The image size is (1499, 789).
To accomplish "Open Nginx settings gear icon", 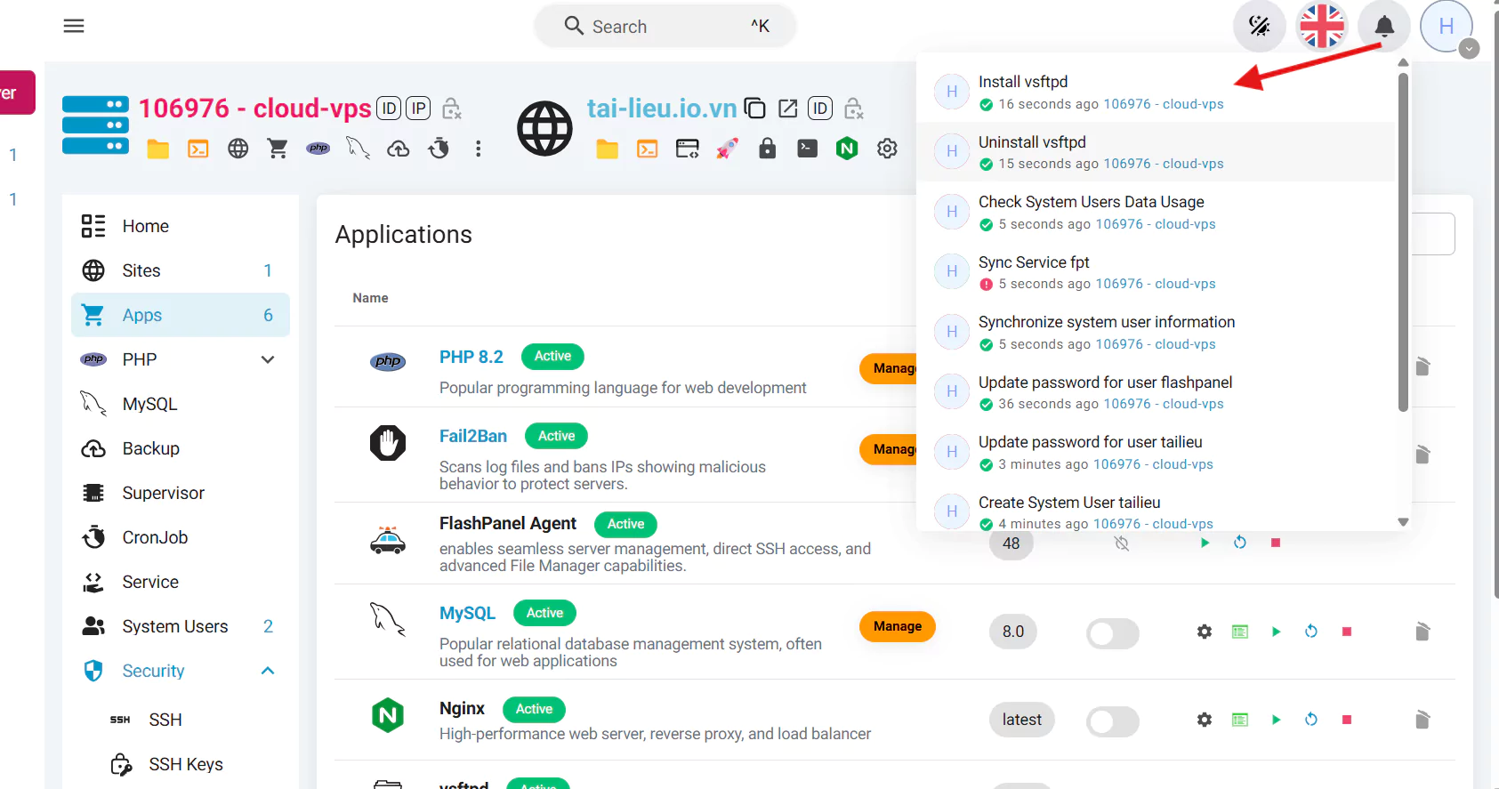I will click(x=1204, y=720).
